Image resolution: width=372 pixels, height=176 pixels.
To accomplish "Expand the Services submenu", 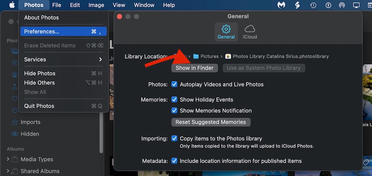I will (x=63, y=59).
